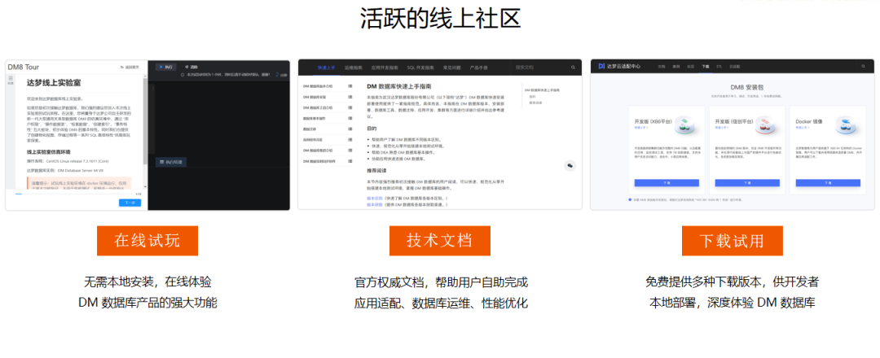Click the 活跃的线上社区 heading
Image resolution: width=880 pixels, height=358 pixels.
tap(440, 19)
